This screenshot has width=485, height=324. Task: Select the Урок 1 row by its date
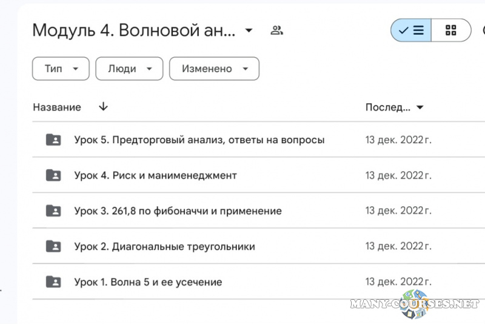coord(398,282)
